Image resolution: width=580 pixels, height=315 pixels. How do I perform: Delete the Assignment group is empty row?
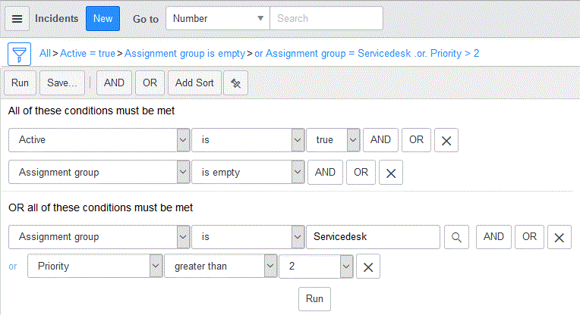coord(391,172)
